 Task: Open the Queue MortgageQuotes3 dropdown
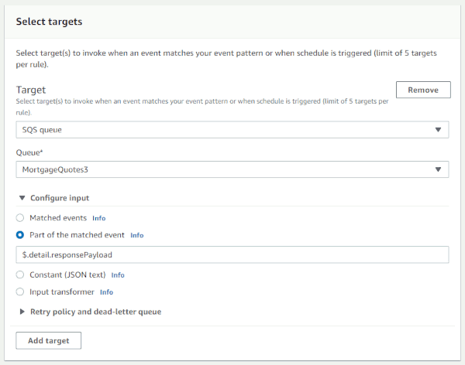coord(232,169)
